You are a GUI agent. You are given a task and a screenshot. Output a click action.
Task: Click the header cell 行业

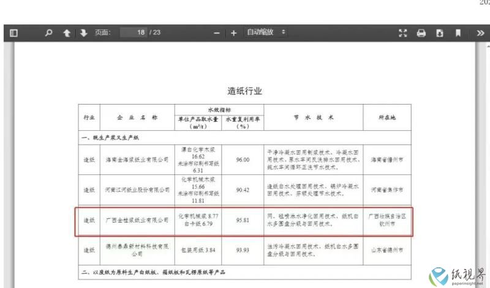coord(89,117)
